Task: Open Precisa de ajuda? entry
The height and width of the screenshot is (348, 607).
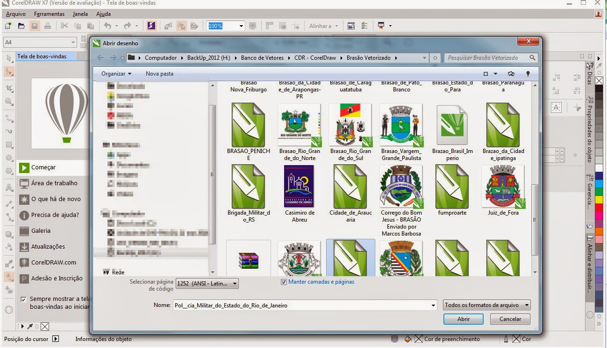Action: pyautogui.click(x=55, y=215)
